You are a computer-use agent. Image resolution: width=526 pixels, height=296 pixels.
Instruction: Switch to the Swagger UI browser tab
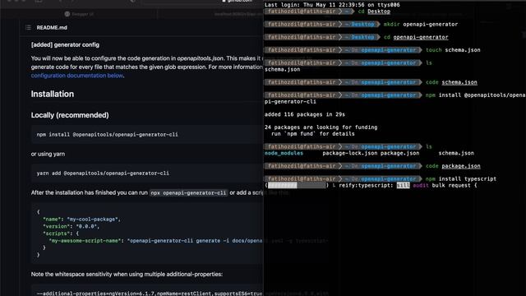click(79, 14)
